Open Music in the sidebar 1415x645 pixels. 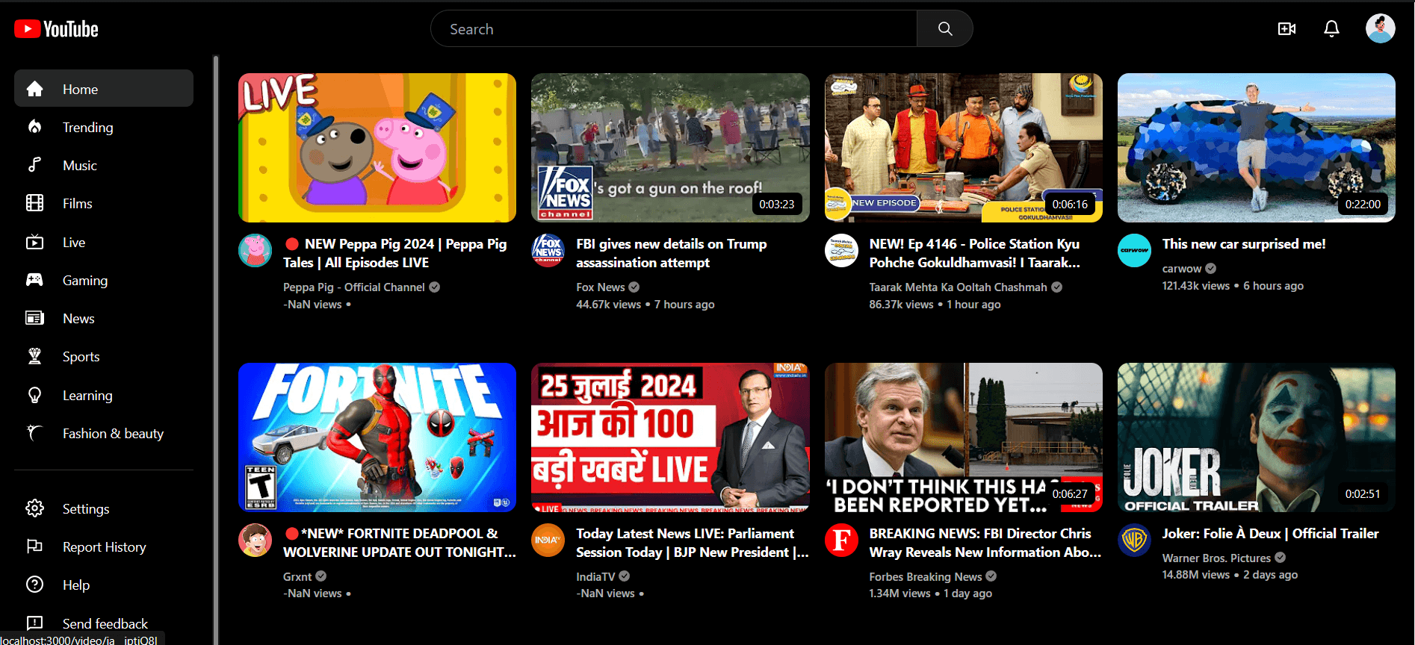pyautogui.click(x=104, y=165)
